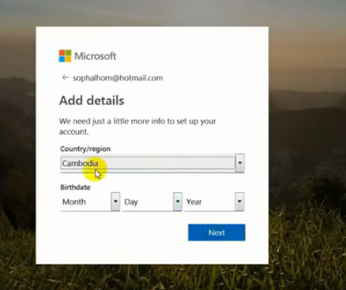Click the Year dropdown arrow button
The image size is (346, 290).
click(x=239, y=202)
